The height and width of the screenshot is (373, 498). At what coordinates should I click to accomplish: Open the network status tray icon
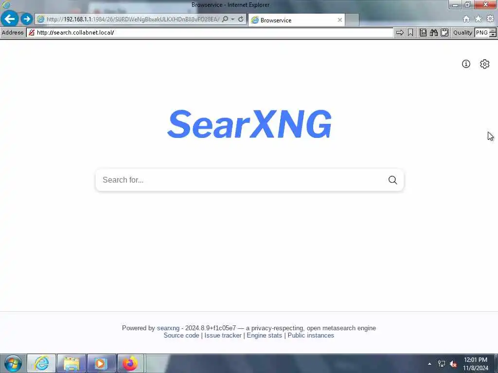pos(442,364)
